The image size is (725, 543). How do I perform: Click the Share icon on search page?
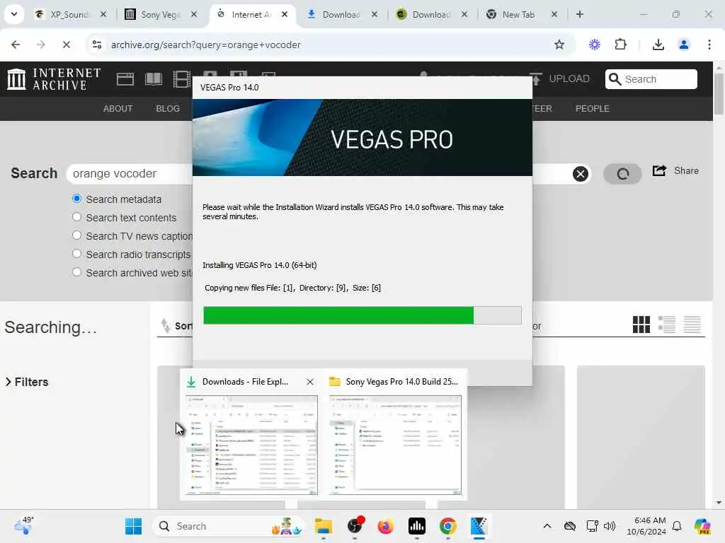click(x=659, y=171)
